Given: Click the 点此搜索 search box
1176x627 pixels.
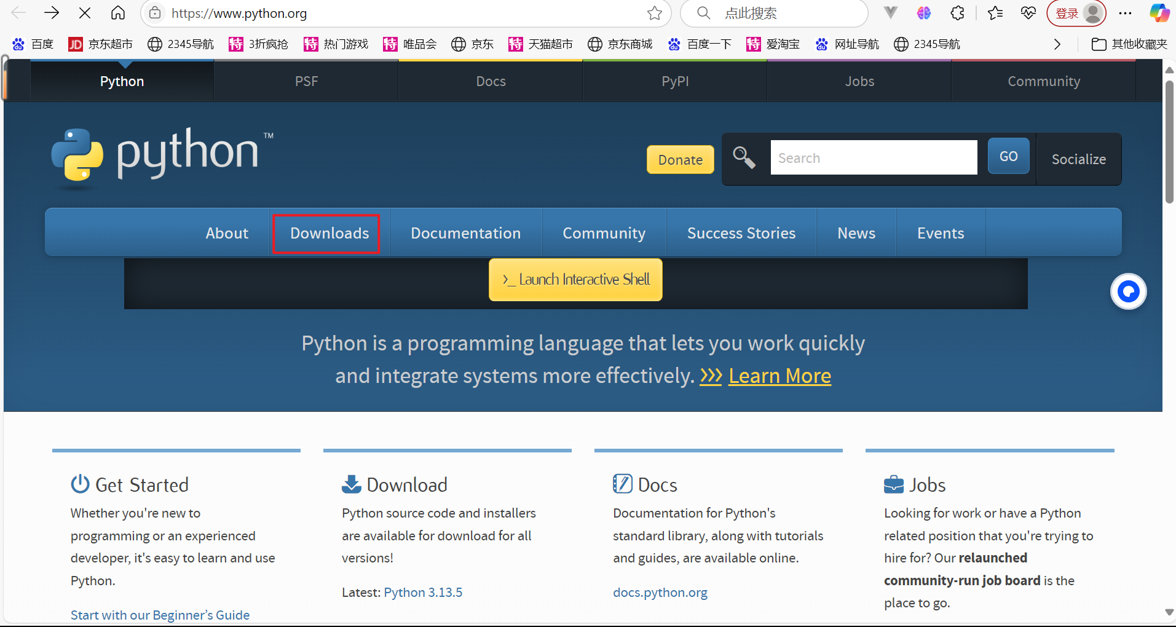Looking at the screenshot, I should pyautogui.click(x=773, y=13).
